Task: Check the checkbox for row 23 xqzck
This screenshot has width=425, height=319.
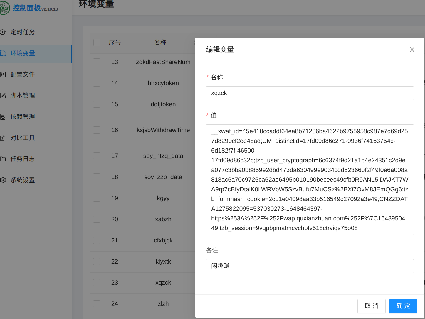Action: tap(97, 282)
